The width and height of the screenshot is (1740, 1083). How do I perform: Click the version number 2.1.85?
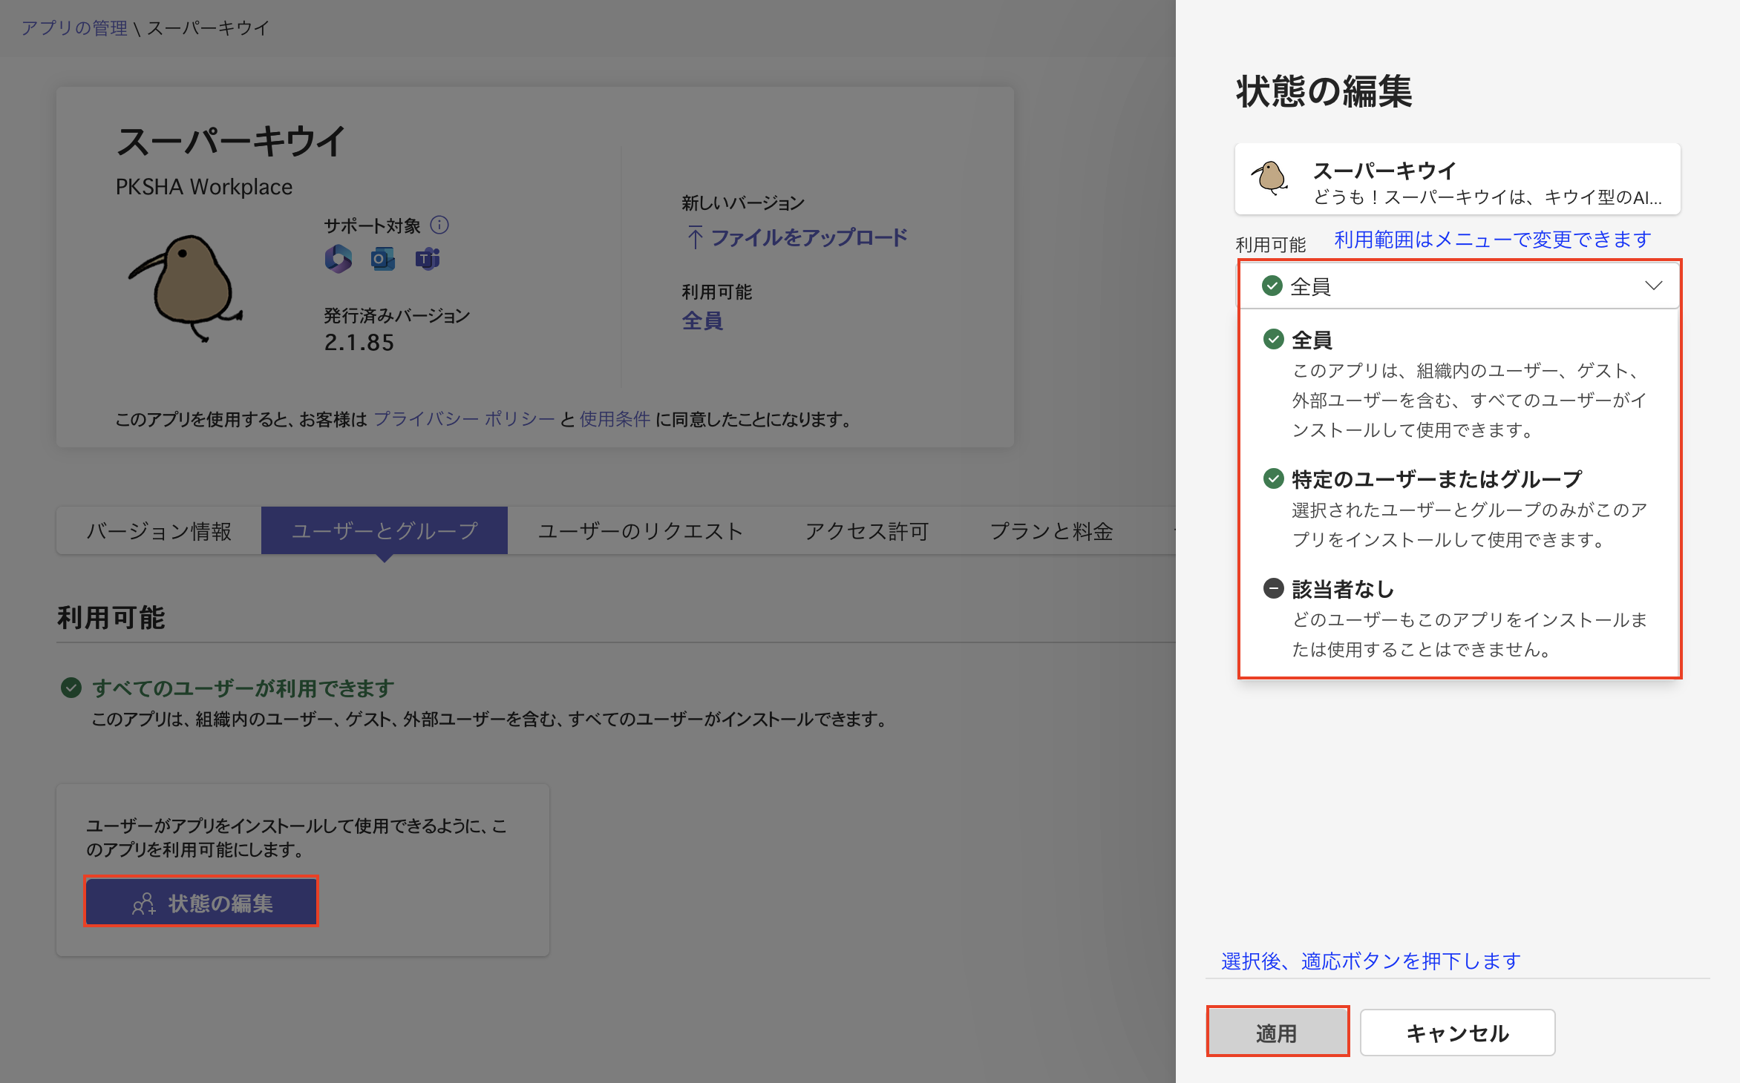pos(359,343)
